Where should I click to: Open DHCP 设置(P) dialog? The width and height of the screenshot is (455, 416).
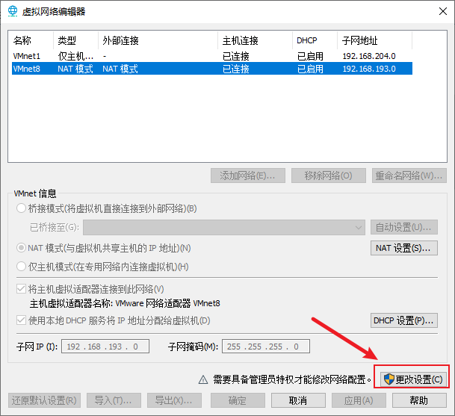click(x=404, y=320)
